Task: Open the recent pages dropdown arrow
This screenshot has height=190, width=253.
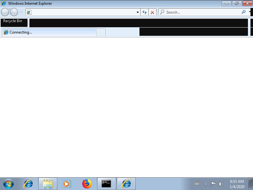Action: [x=21, y=12]
